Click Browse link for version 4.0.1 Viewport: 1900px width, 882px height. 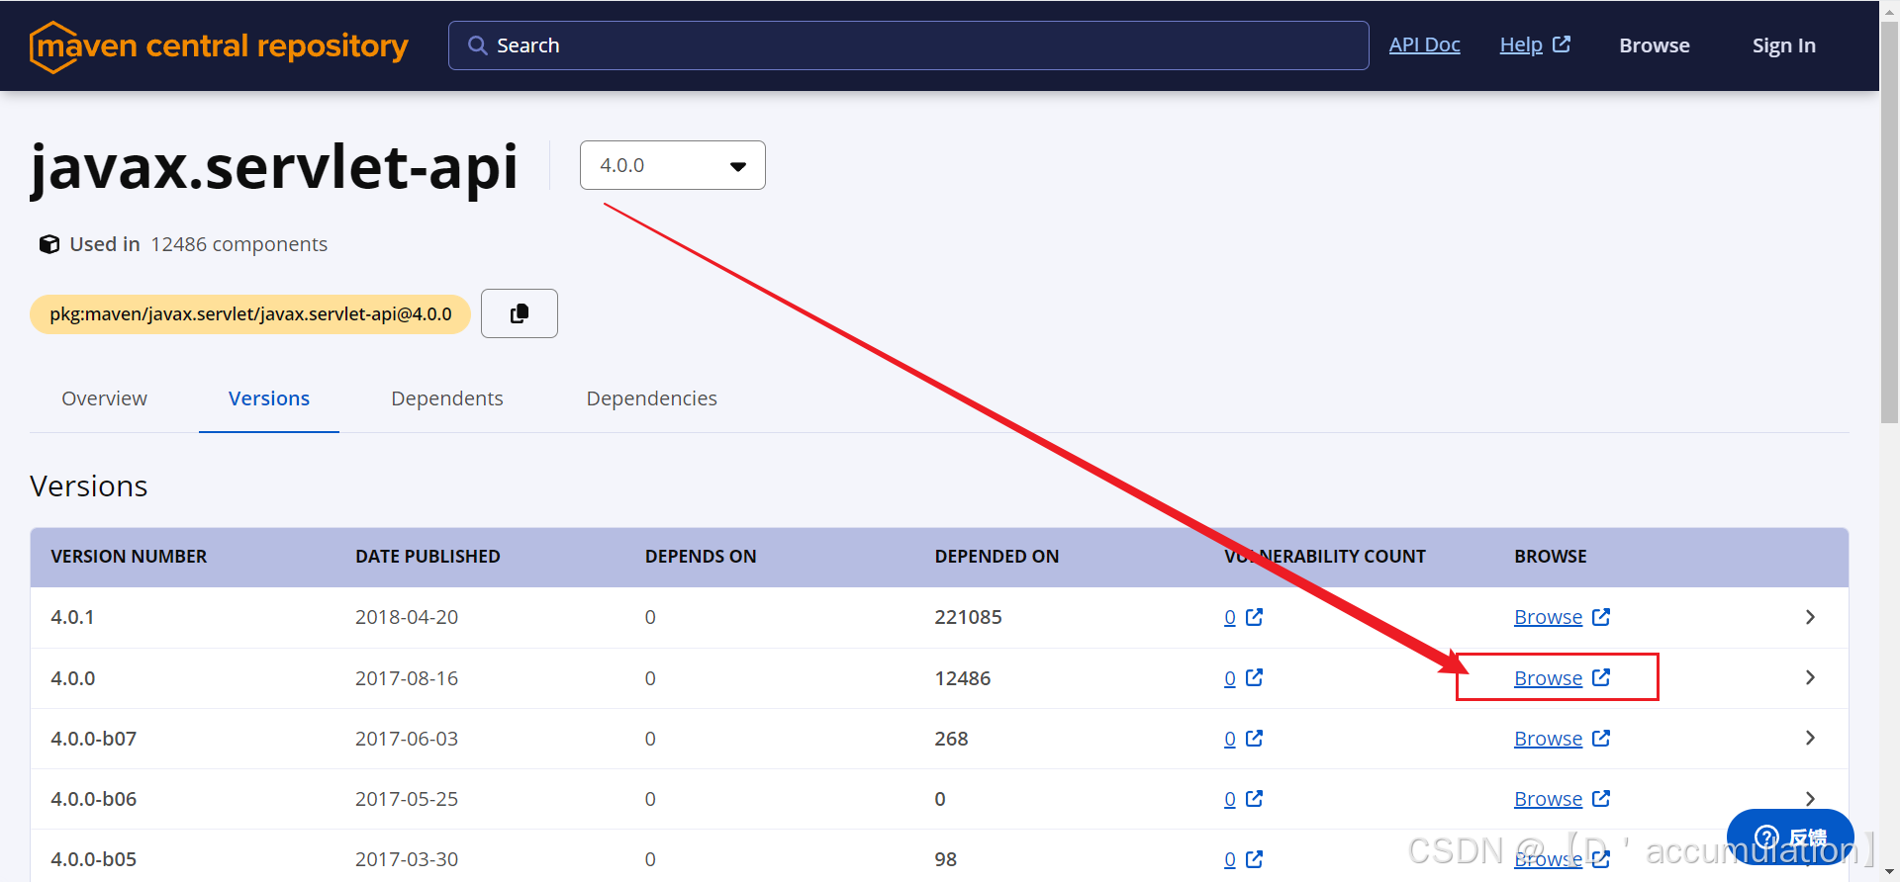(x=1548, y=617)
